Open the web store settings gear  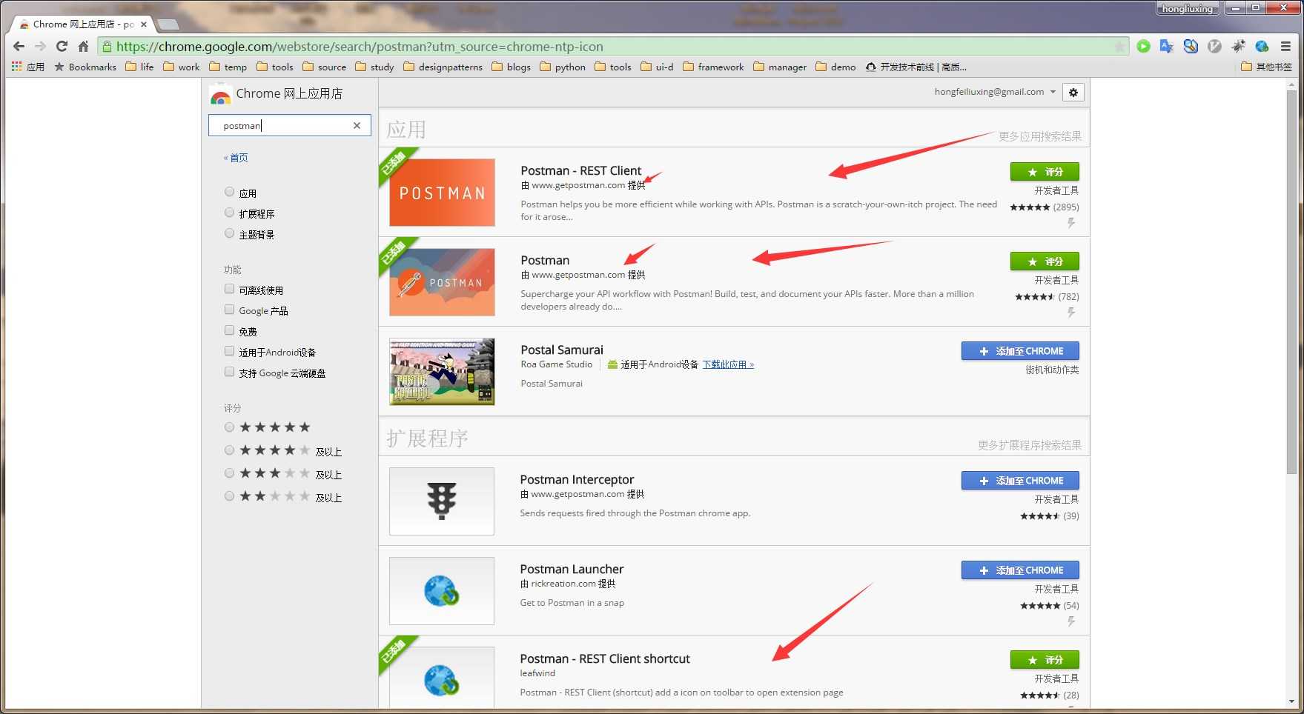(x=1073, y=93)
